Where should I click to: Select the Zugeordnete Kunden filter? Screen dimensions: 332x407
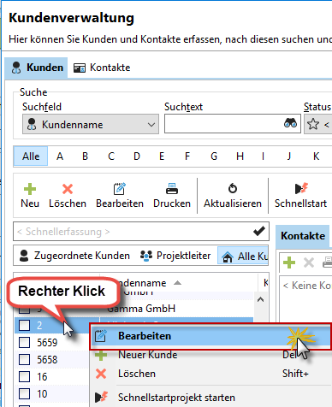74,256
